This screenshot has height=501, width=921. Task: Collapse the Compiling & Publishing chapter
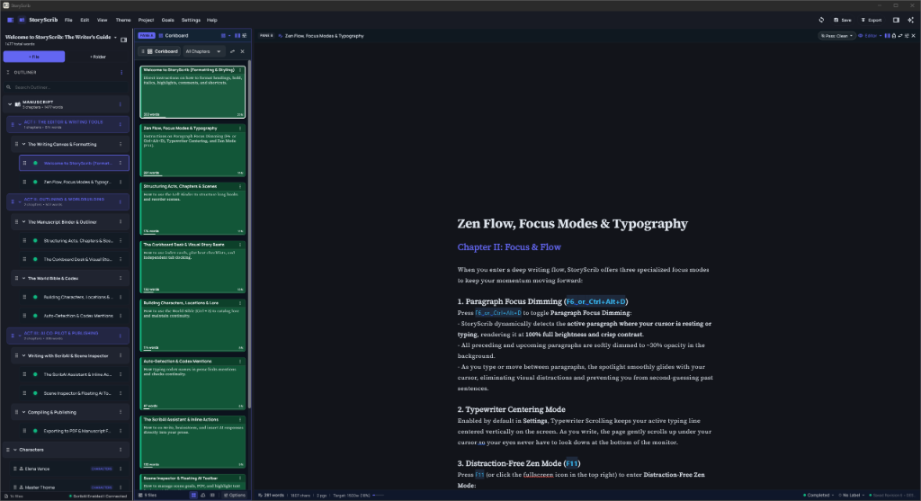click(23, 412)
